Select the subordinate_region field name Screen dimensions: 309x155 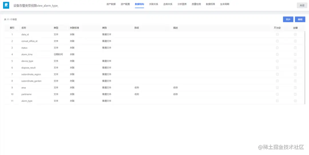tap(31, 74)
